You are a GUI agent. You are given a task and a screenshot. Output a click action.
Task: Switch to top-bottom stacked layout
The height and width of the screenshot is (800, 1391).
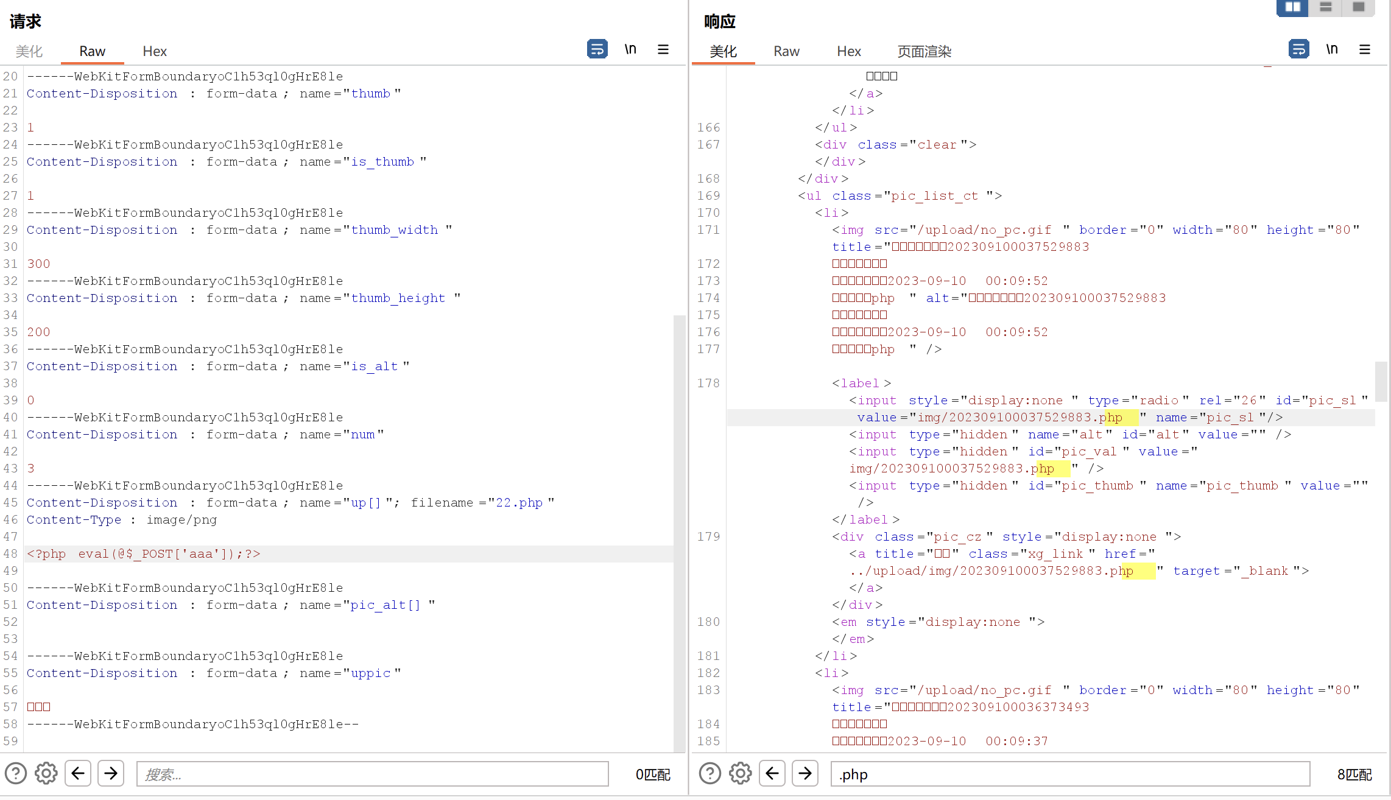click(1326, 7)
